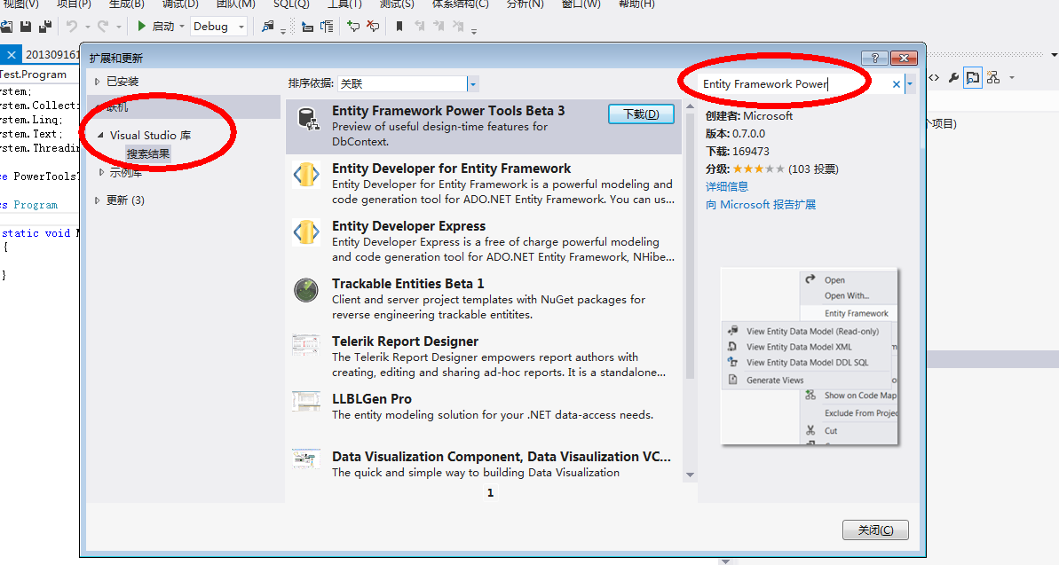Open the 测试(S) menu

tap(397, 4)
